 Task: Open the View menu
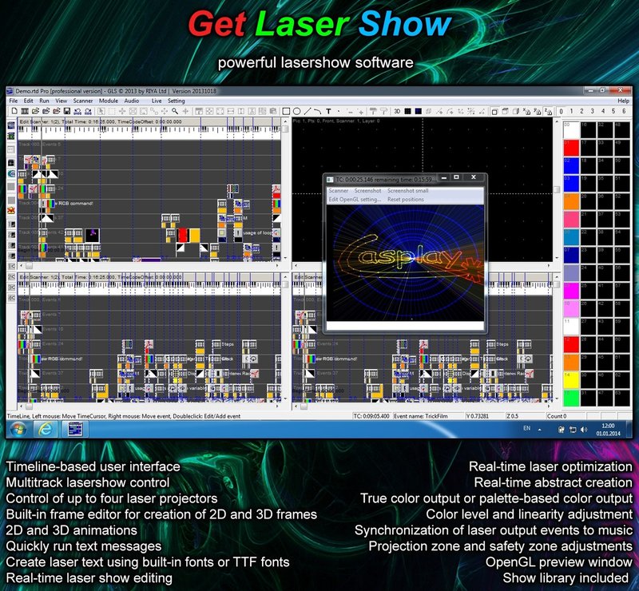click(x=62, y=101)
